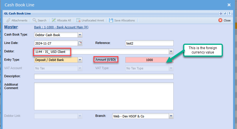Click the disabled Debtor Link dropdown
The image size is (237, 129).
58,116
